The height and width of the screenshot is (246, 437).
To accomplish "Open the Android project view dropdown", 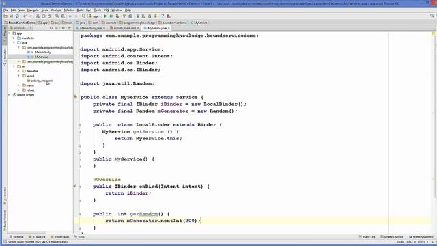I will click(x=21, y=28).
